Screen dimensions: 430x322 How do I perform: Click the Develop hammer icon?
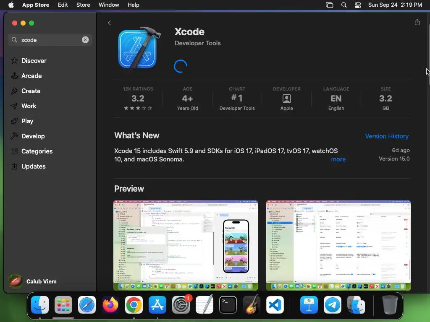(x=14, y=136)
